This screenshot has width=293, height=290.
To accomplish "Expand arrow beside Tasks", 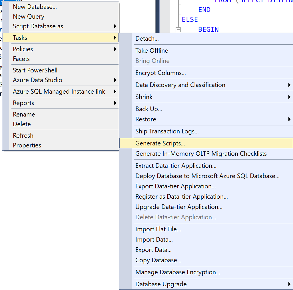I will [x=115, y=38].
